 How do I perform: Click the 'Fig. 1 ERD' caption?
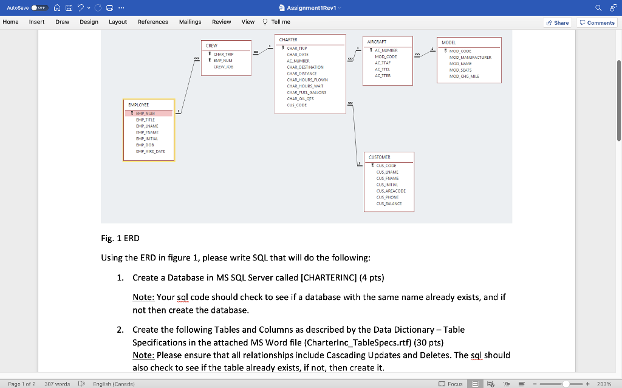120,238
